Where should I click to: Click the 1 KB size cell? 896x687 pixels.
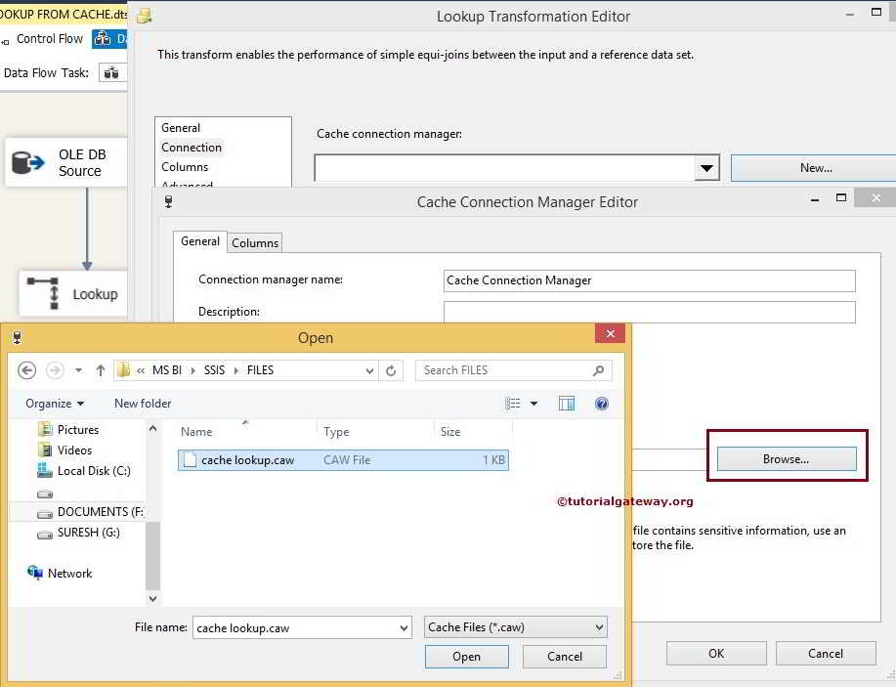(493, 459)
